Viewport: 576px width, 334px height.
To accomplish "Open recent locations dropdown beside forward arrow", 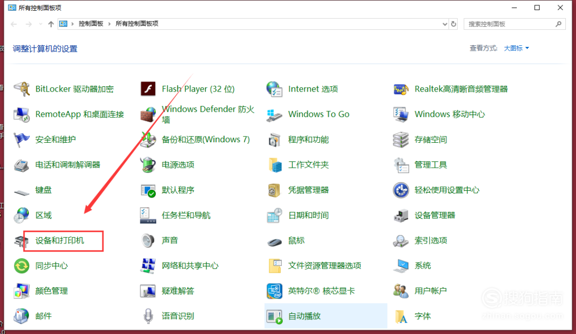I will pos(41,24).
